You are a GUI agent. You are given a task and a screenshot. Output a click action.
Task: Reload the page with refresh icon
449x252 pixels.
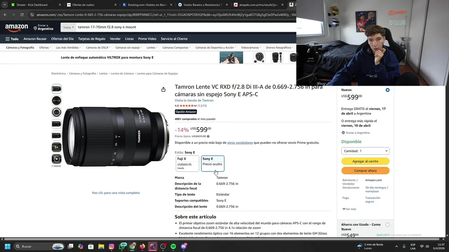coord(22,15)
